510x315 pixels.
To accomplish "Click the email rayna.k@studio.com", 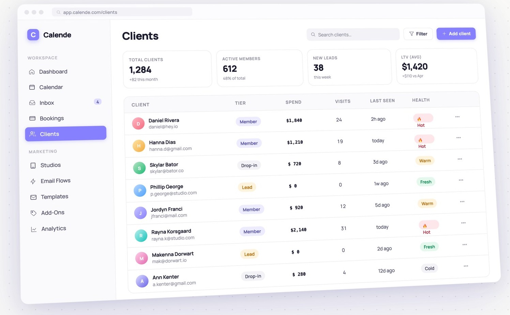I will (173, 238).
